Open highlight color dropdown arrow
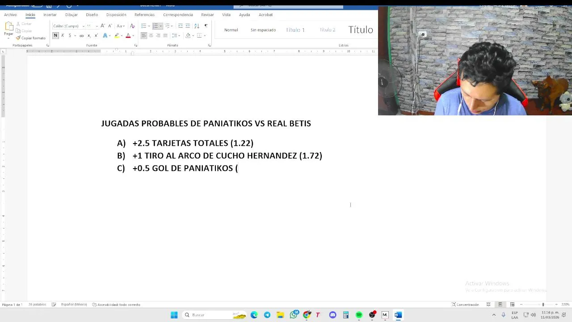The width and height of the screenshot is (572, 322). 122,35
